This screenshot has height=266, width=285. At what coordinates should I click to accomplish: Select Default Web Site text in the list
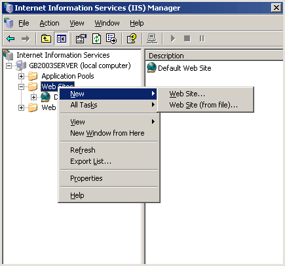click(x=185, y=68)
